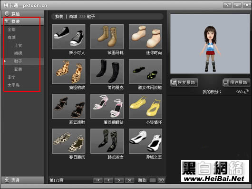Pick the 春日韩风 leopard flats

68,141
